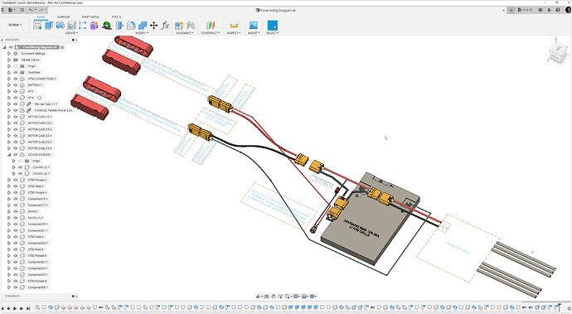The width and height of the screenshot is (572, 314).
Task: Select the 8AWG:1 tree item
Action: (x=33, y=211)
